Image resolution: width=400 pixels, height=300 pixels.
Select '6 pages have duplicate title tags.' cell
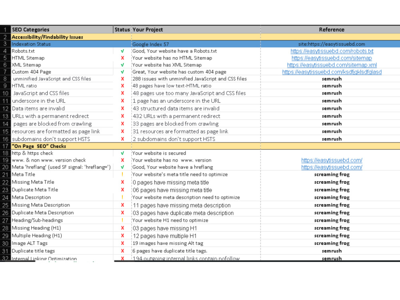tap(196, 251)
